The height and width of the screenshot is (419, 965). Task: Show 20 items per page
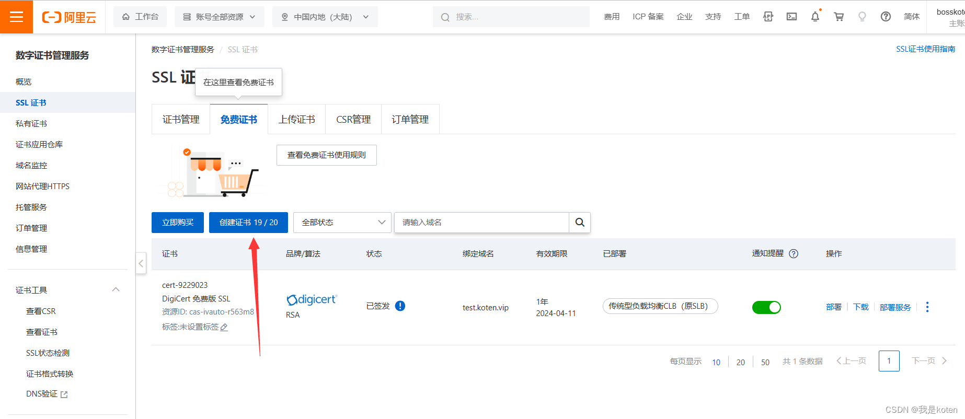coord(741,362)
